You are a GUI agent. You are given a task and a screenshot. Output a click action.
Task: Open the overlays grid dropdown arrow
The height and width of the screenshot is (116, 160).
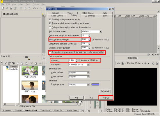[x=148, y=63]
